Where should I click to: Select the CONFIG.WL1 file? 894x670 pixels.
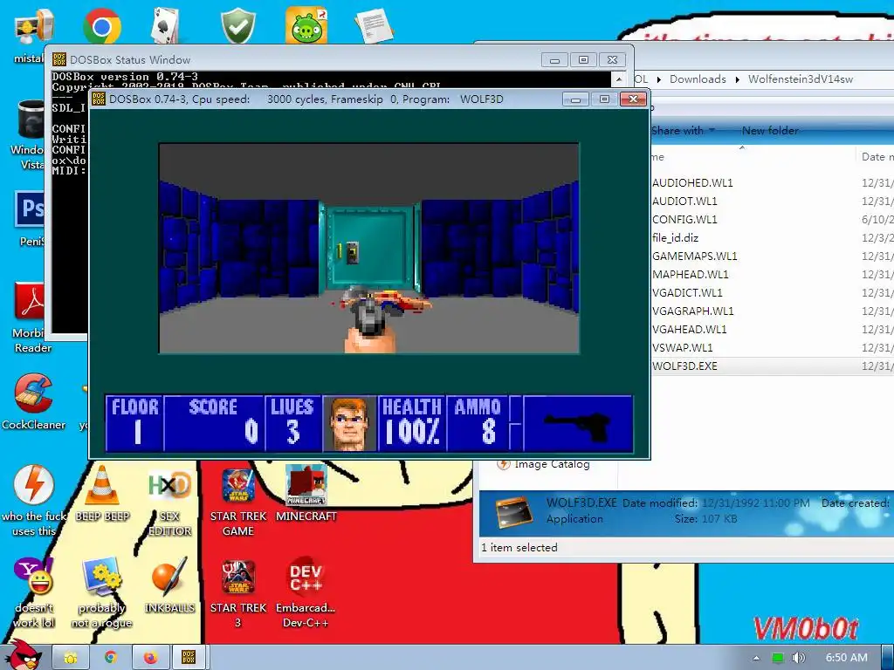684,219
